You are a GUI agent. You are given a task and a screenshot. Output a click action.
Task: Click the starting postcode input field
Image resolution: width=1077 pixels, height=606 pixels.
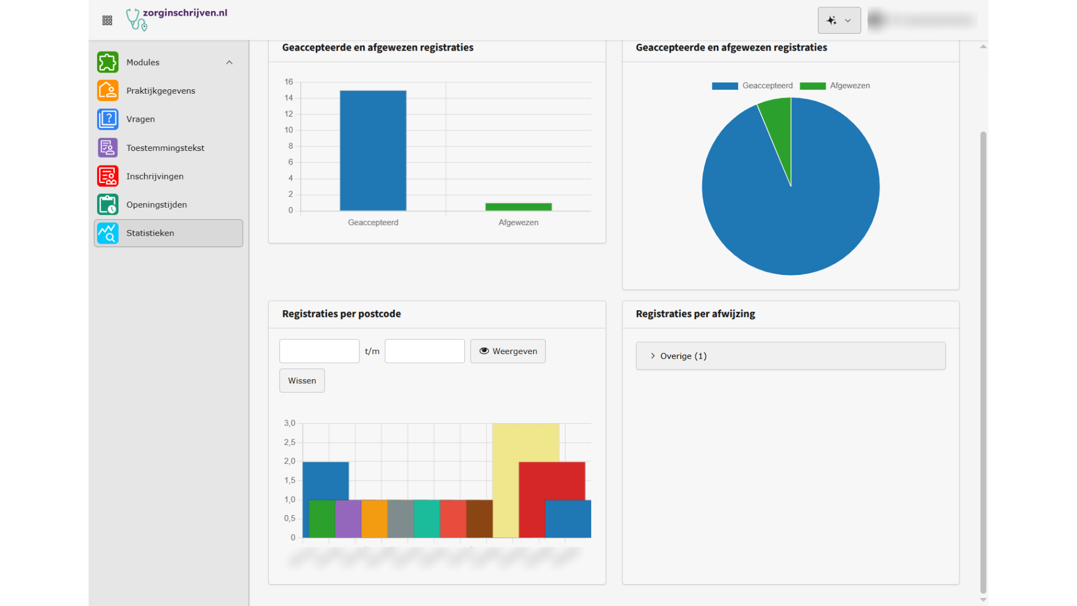point(319,351)
